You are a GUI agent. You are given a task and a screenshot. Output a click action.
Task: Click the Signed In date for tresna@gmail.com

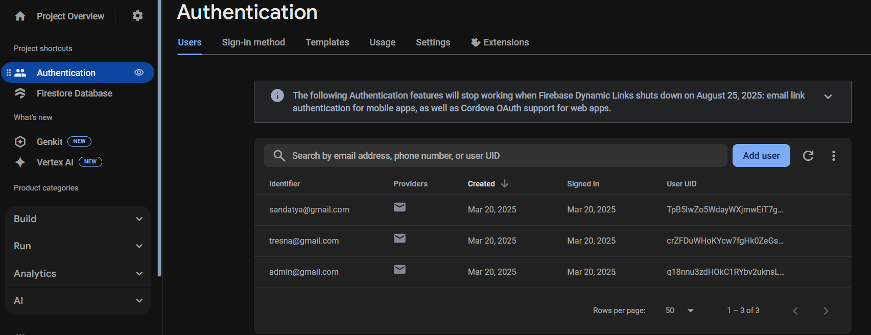tap(591, 241)
